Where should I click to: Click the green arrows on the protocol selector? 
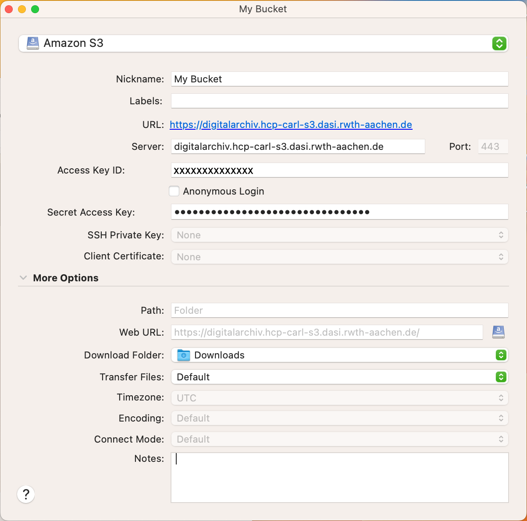[x=499, y=43]
